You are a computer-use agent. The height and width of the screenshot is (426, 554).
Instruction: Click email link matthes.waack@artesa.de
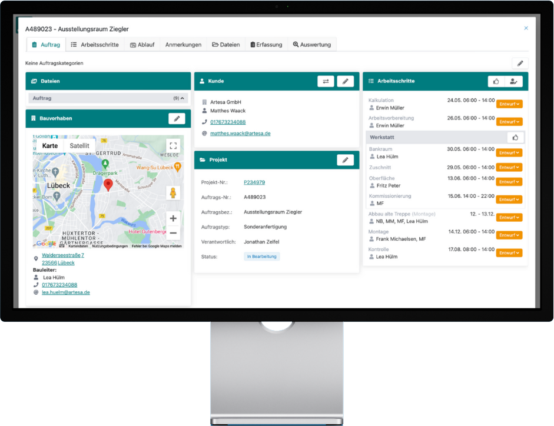[x=240, y=134]
